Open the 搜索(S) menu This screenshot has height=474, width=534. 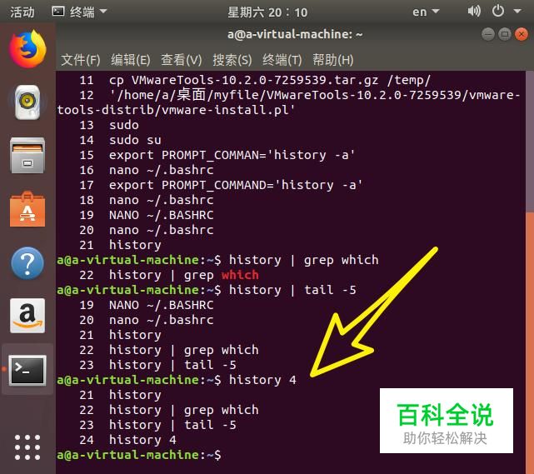[x=232, y=60]
